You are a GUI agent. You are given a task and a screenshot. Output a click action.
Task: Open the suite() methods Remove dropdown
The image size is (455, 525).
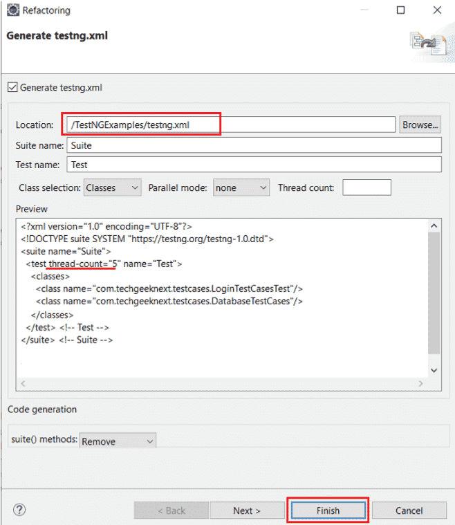(118, 441)
